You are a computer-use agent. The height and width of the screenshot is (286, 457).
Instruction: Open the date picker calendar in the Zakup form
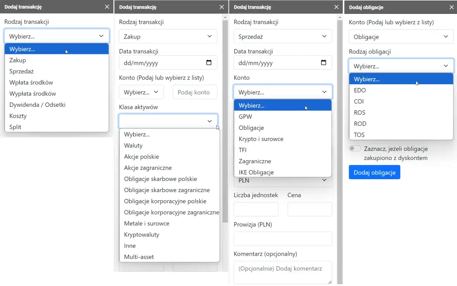pos(209,63)
